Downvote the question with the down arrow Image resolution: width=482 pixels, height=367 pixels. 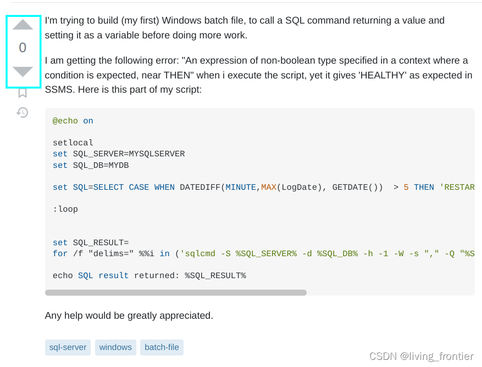tap(23, 71)
